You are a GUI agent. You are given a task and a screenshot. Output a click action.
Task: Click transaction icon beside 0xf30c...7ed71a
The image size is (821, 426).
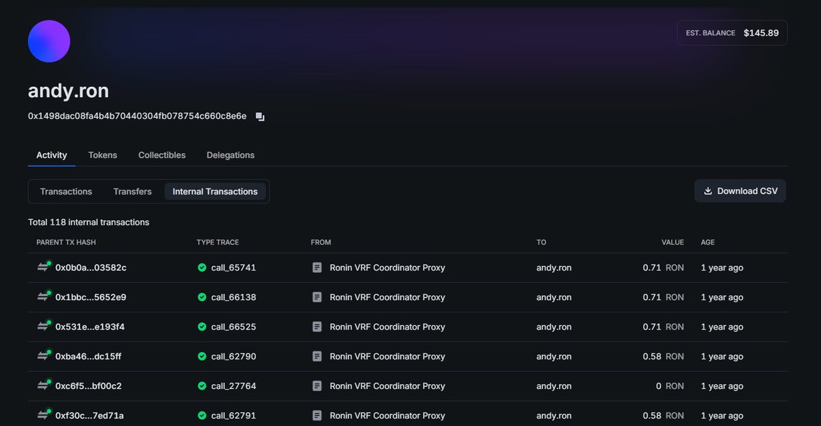tap(44, 414)
